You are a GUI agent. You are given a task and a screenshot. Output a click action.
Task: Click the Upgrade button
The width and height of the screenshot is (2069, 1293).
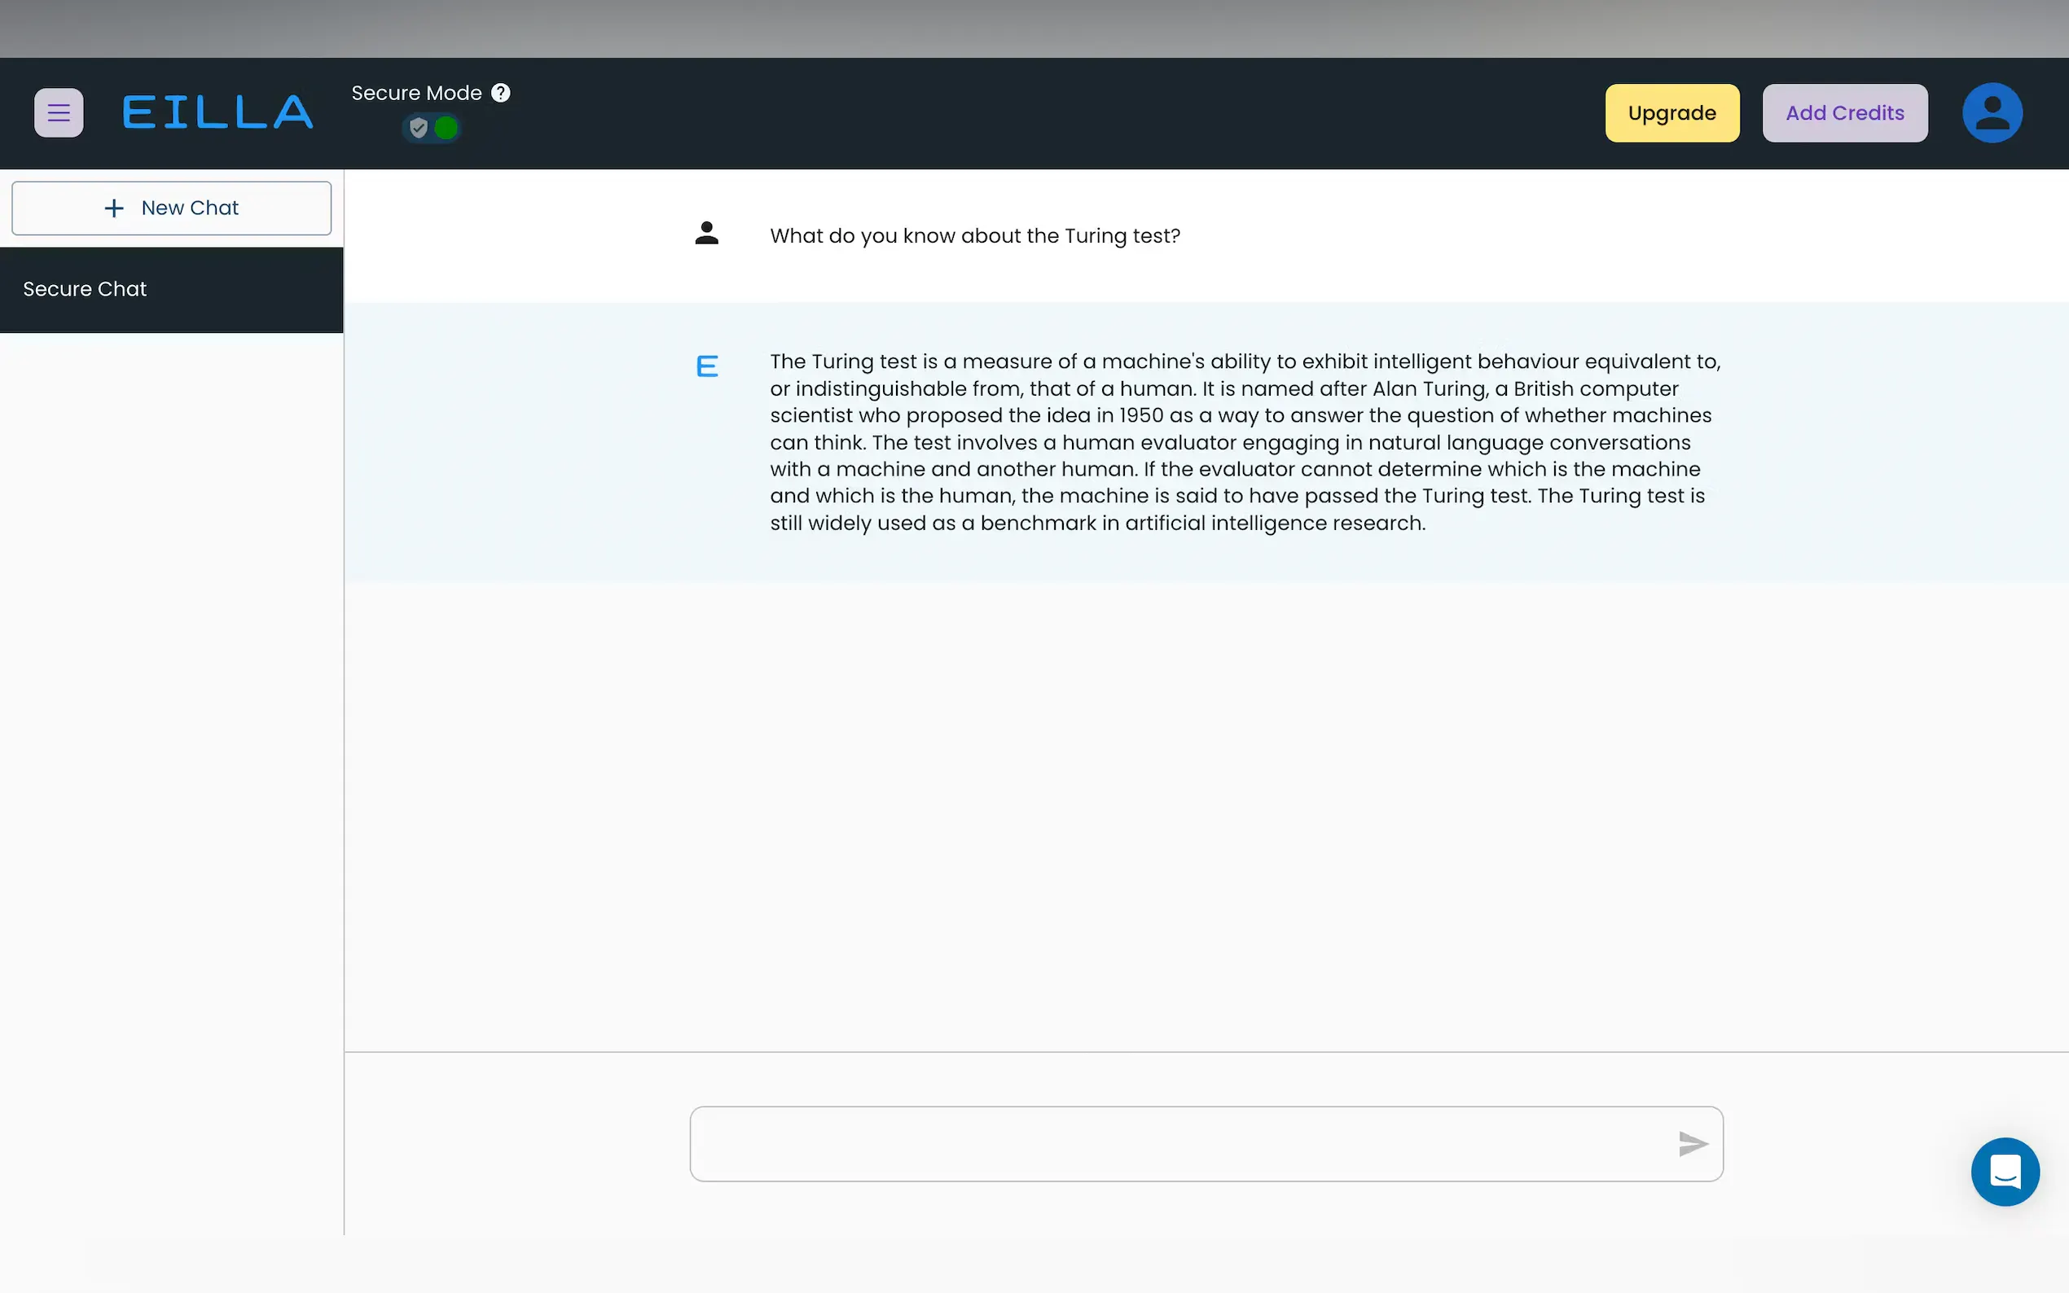tap(1671, 113)
